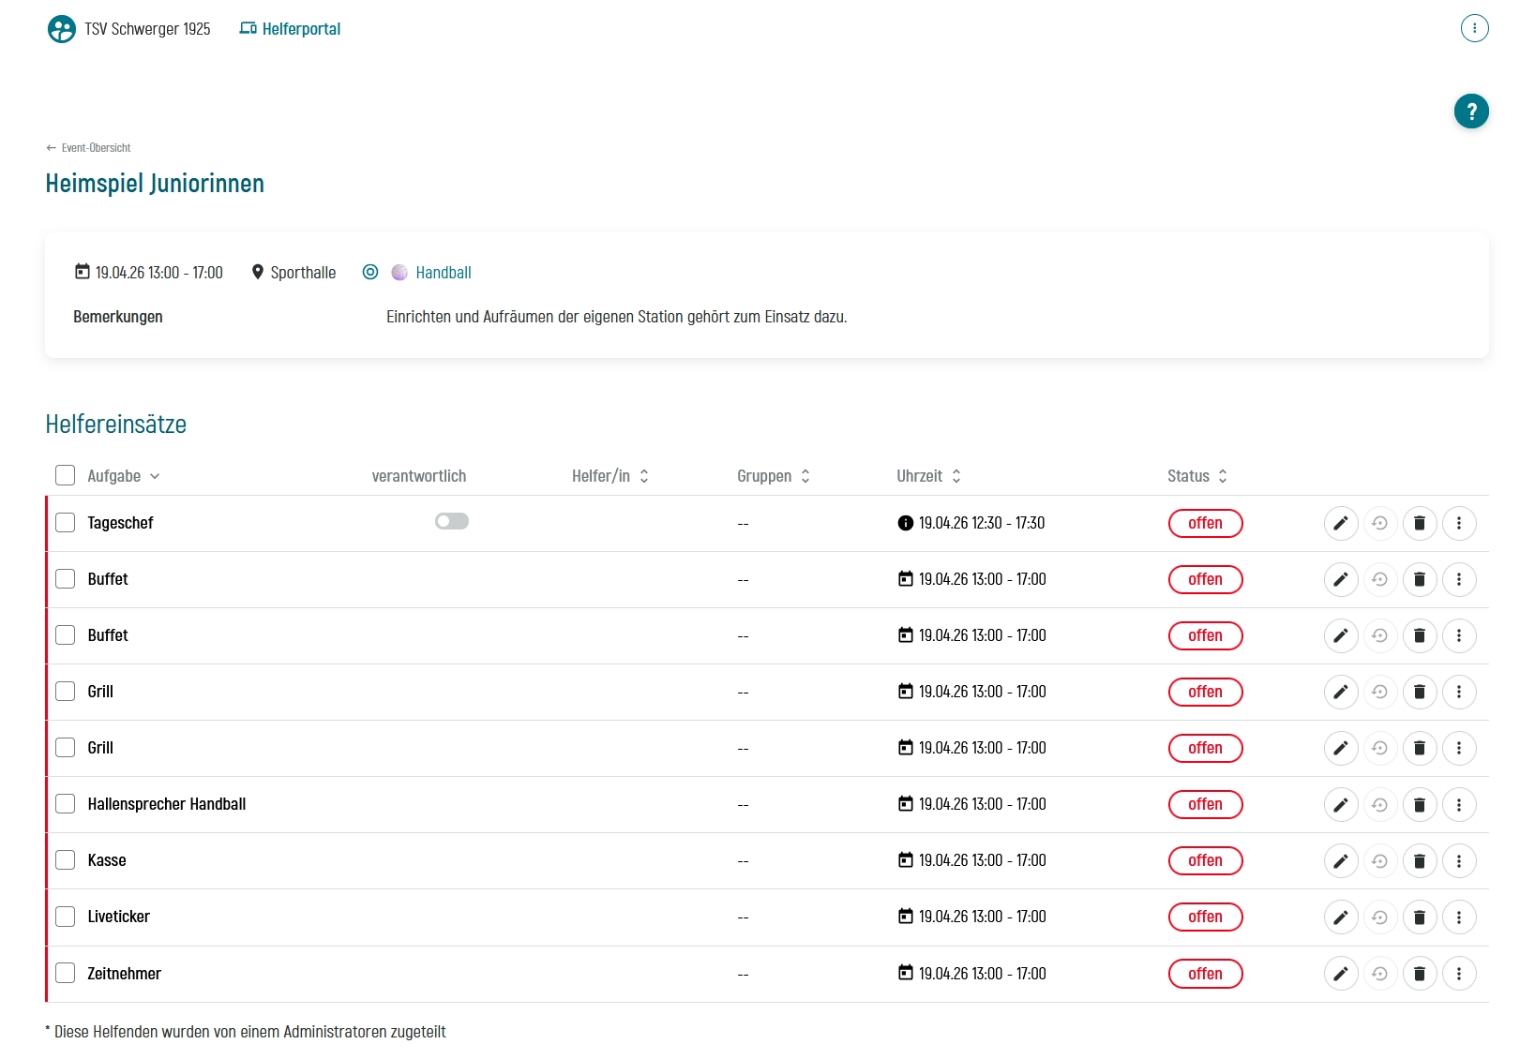Tick the checkbox for Hallensprecher Handball
Screen dimensions: 1520x1059
tap(65, 804)
